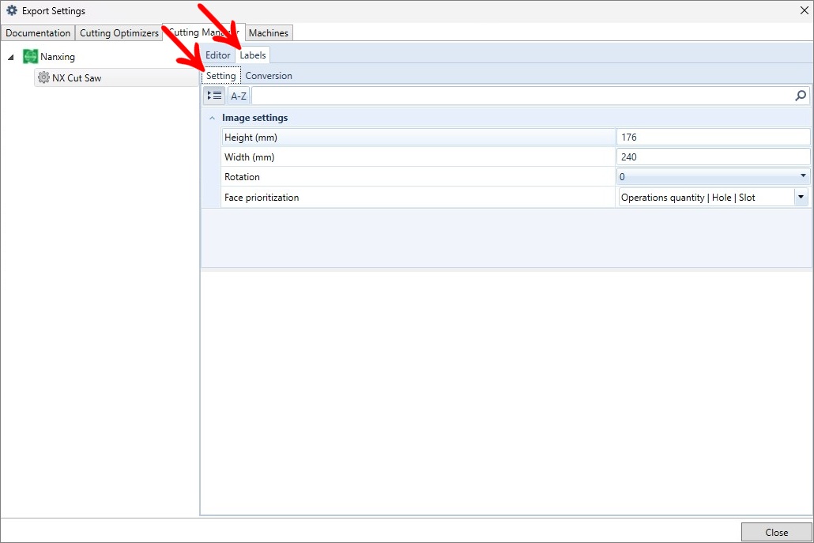Click the Width (mm) value field
The height and width of the screenshot is (543, 814).
coord(714,156)
